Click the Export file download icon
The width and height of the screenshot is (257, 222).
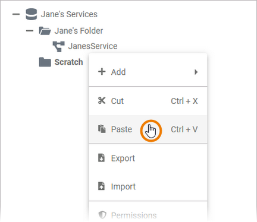click(101, 158)
